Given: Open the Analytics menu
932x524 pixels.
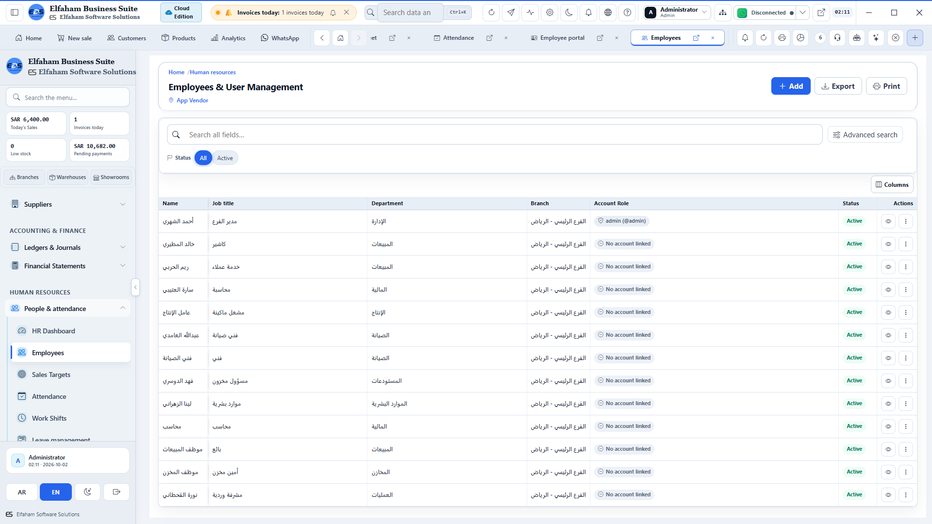Looking at the screenshot, I should click(x=228, y=38).
